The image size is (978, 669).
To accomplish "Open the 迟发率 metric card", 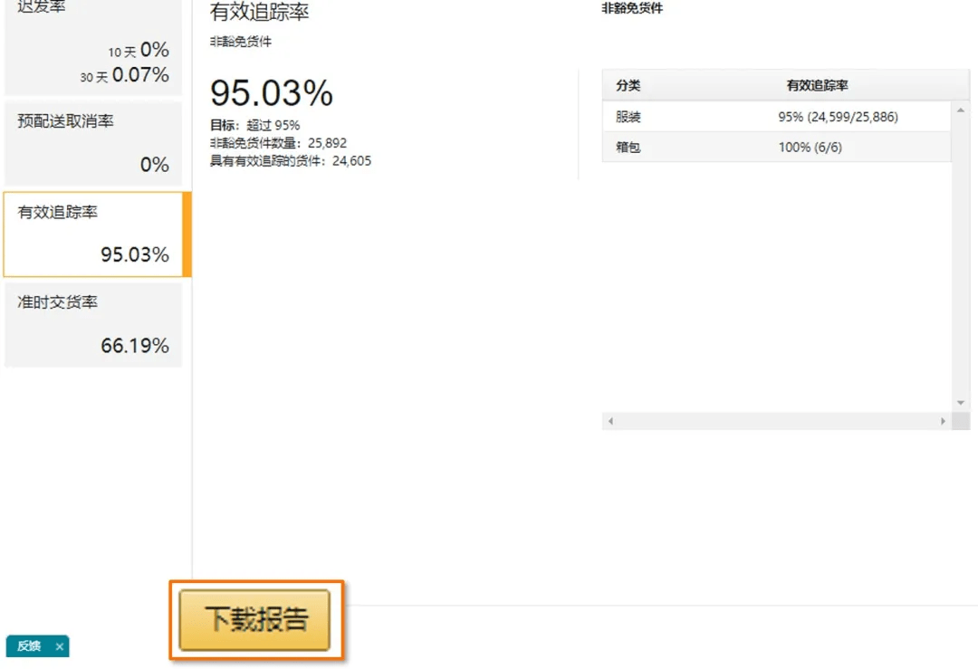I will click(x=93, y=45).
